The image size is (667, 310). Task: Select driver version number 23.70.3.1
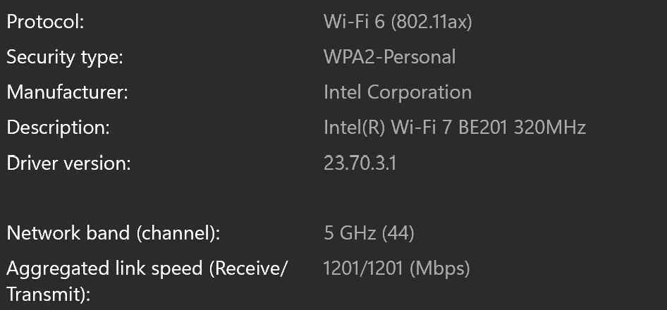[360, 163]
